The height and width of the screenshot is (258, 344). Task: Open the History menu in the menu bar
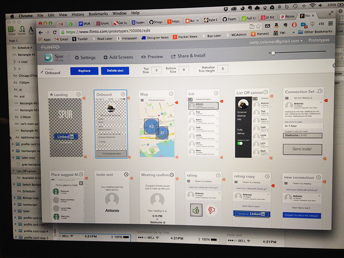[x=78, y=15]
